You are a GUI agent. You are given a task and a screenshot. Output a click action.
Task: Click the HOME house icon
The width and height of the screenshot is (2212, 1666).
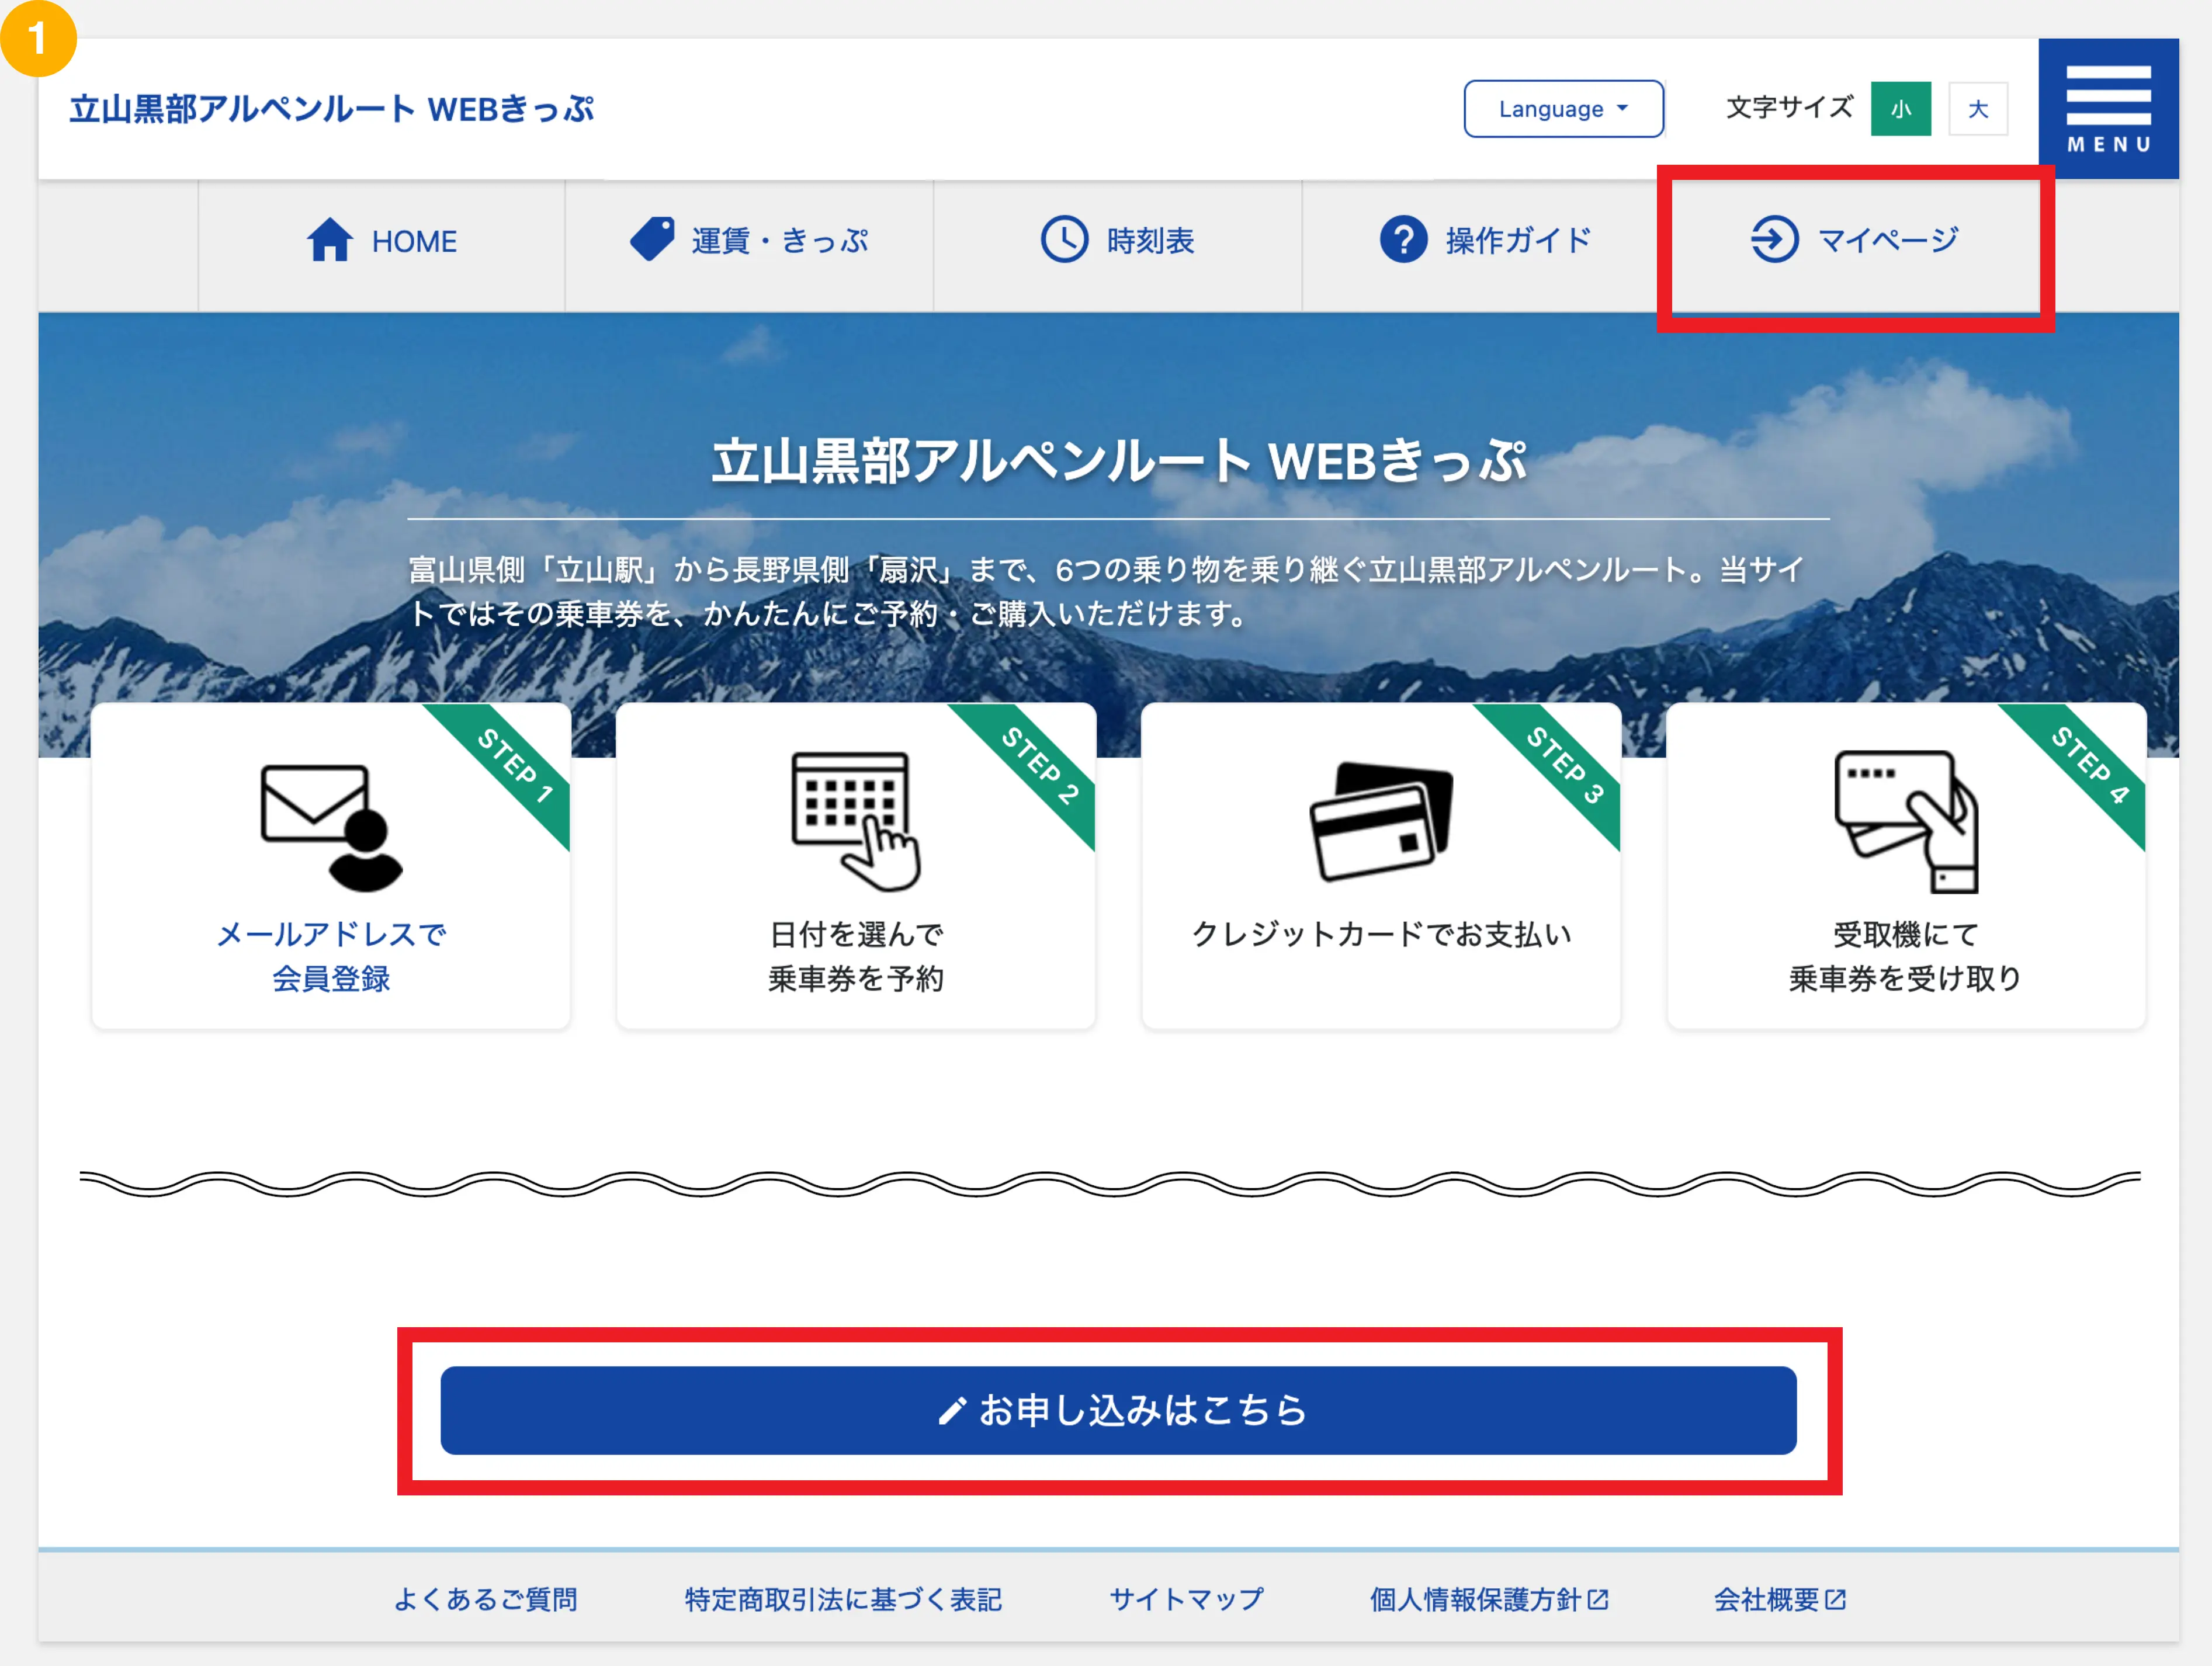329,240
